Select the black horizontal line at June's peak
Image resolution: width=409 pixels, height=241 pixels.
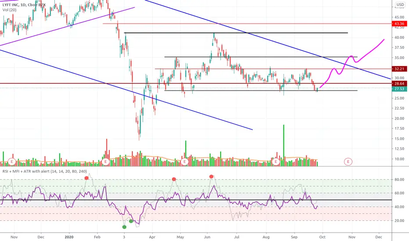(x=236, y=33)
